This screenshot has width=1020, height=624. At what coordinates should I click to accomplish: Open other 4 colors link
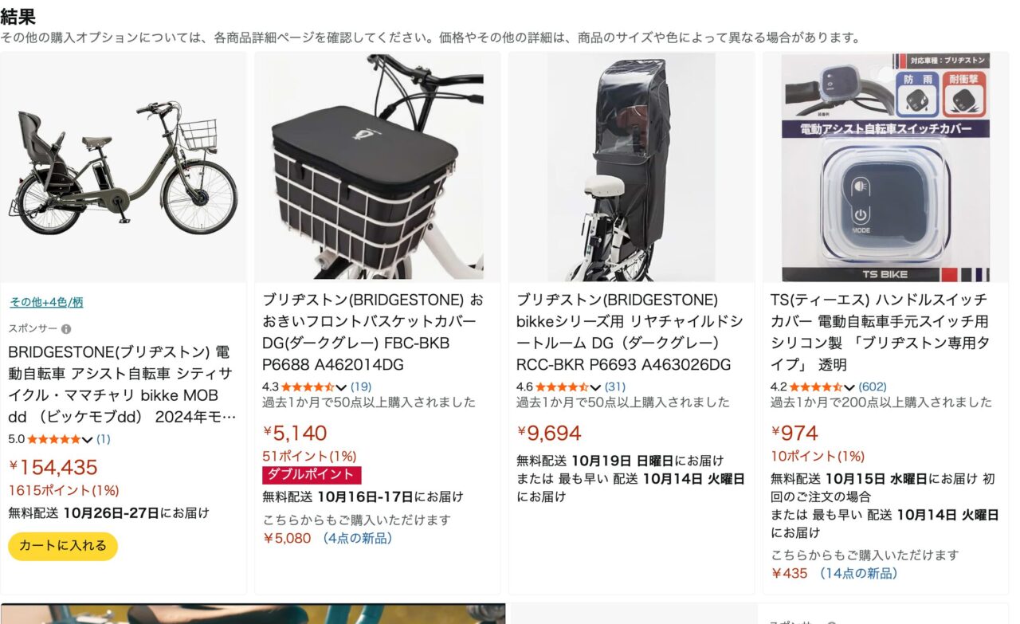46,302
